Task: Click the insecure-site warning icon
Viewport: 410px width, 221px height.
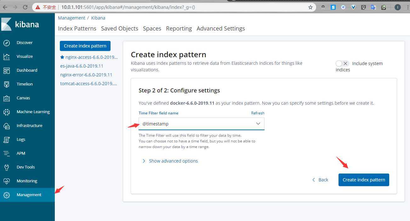Action: pyautogui.click(x=38, y=7)
